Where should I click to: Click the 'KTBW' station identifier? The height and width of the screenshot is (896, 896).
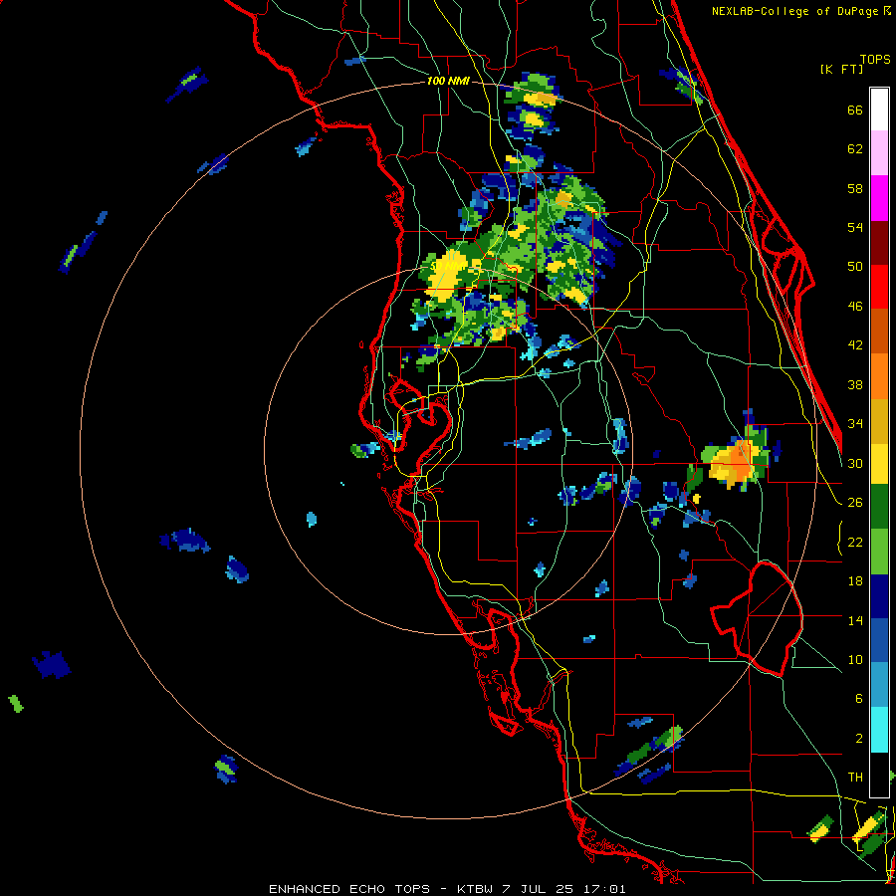coord(477,889)
